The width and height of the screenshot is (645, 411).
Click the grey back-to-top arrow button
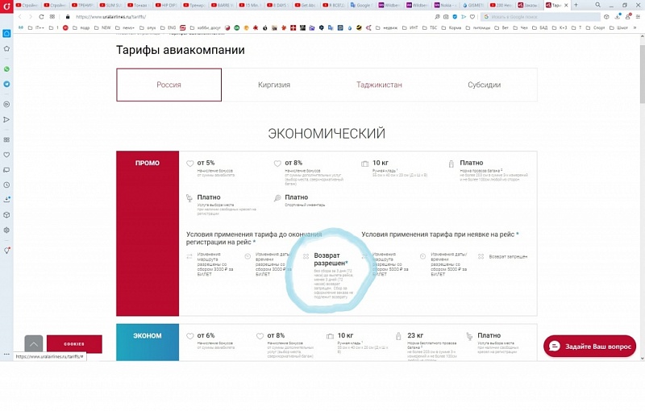(34, 344)
